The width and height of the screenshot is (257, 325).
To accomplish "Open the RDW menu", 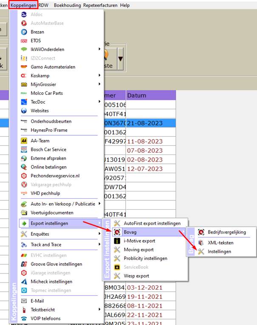I will point(43,5).
